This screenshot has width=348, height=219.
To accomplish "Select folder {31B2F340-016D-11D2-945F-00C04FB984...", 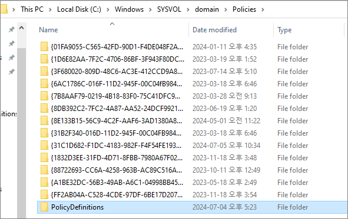I will [116, 133].
